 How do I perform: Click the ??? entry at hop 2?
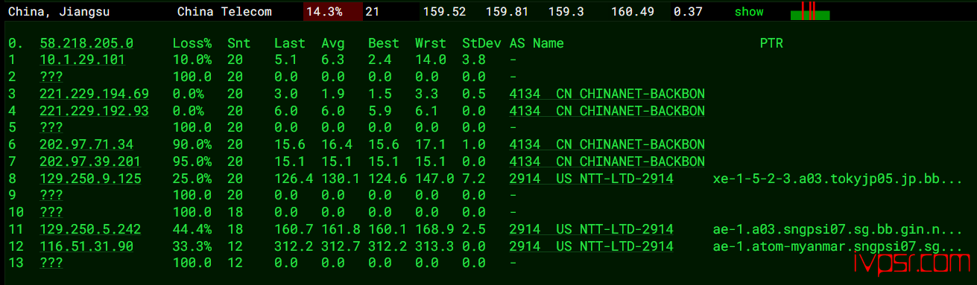[x=51, y=77]
